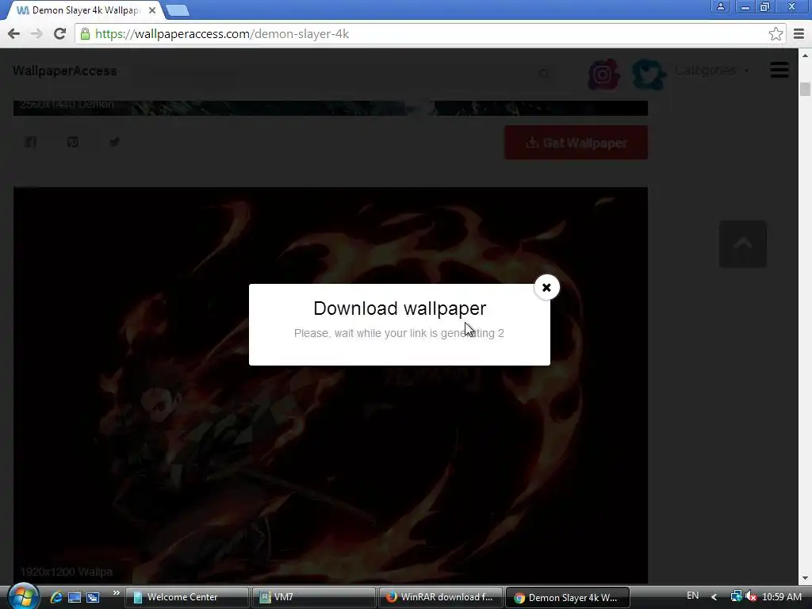This screenshot has height=609, width=812.
Task: Expand the quick launch overflow chevron
Action: (116, 593)
